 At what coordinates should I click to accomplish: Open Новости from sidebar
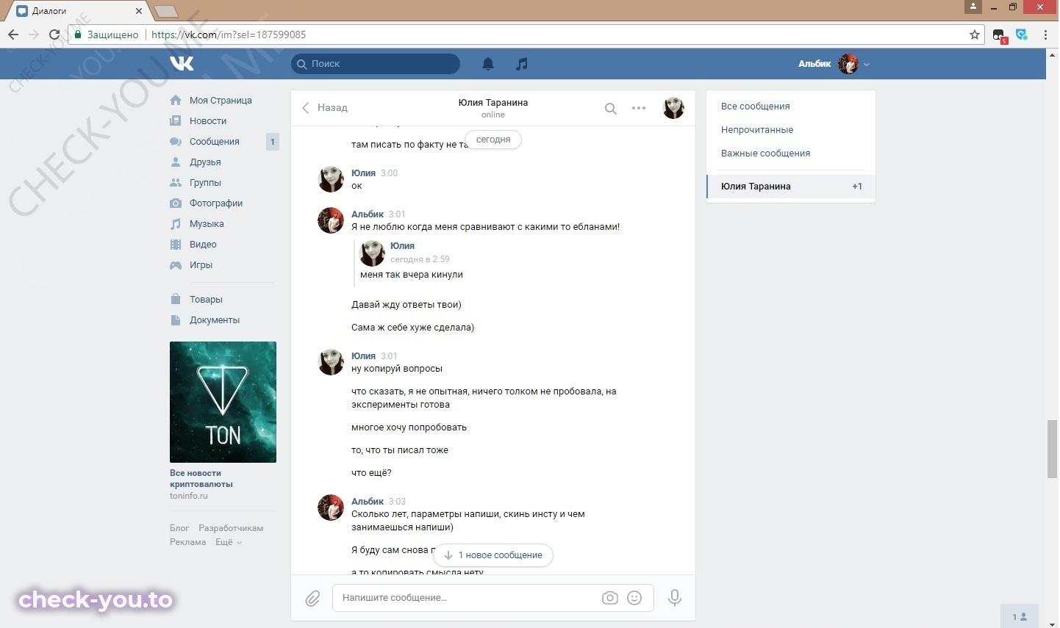click(208, 121)
